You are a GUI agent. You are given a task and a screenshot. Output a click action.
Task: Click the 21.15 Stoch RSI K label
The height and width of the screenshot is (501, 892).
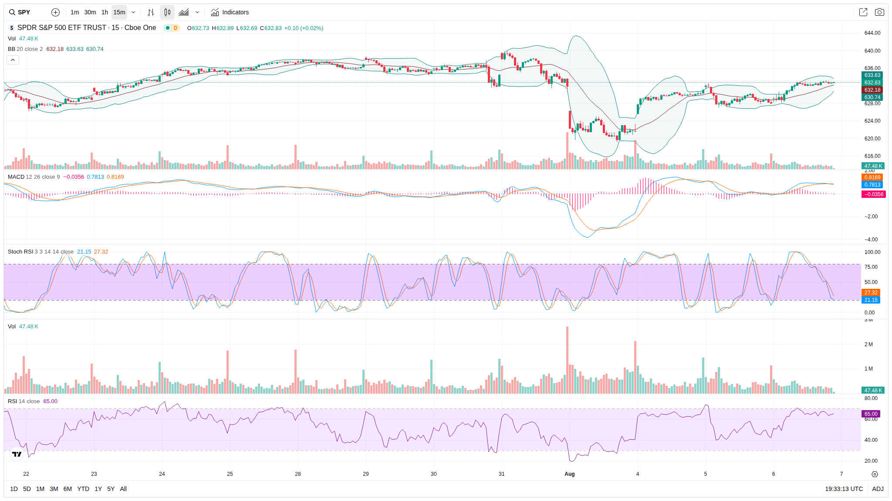point(871,300)
